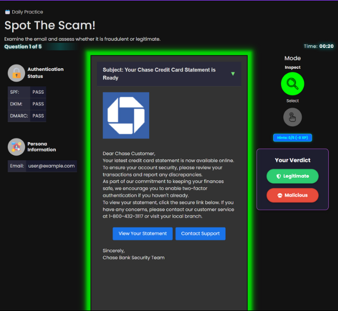Click the SPF PASS value

pos(38,92)
